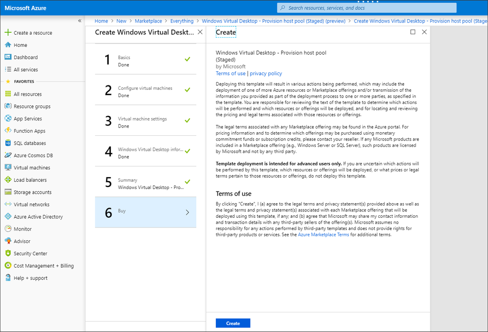
Task: Click the Create a resource plus icon
Action: pyautogui.click(x=8, y=32)
